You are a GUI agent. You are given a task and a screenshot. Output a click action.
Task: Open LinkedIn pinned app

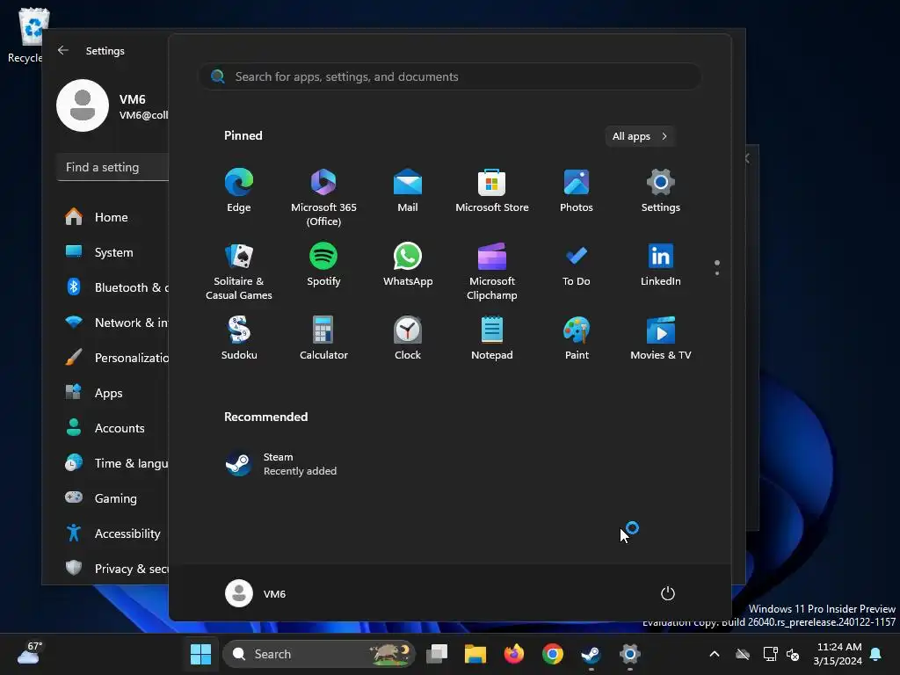click(661, 265)
